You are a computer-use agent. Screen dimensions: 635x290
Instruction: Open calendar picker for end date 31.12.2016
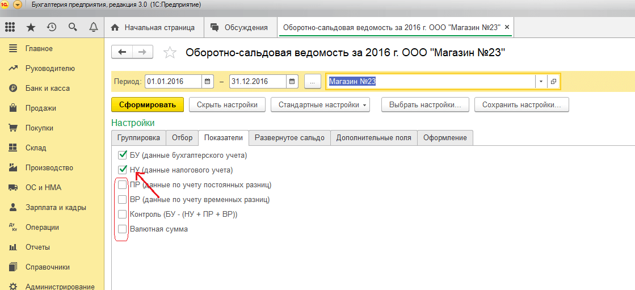[292, 82]
